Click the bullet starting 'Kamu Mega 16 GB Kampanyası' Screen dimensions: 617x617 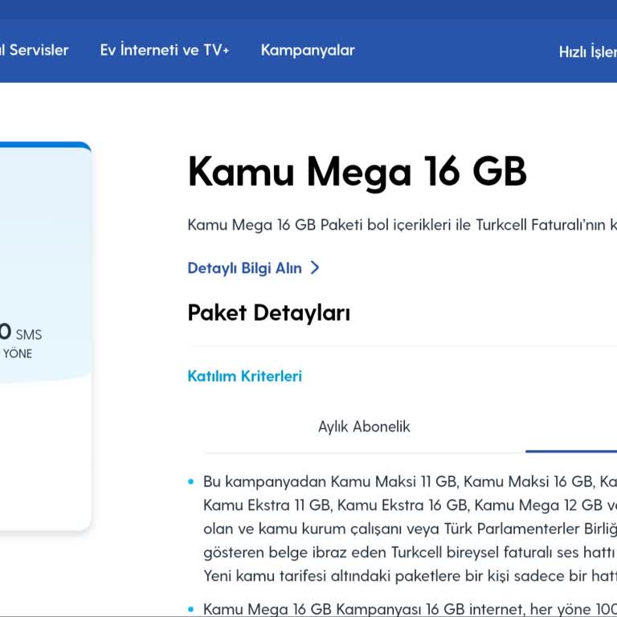410,609
